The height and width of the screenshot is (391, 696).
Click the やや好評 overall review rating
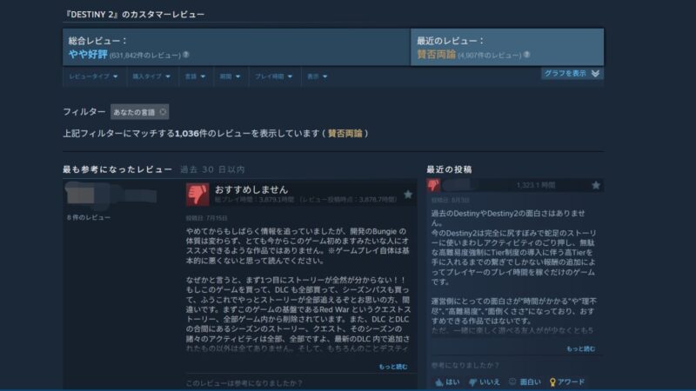tap(88, 54)
